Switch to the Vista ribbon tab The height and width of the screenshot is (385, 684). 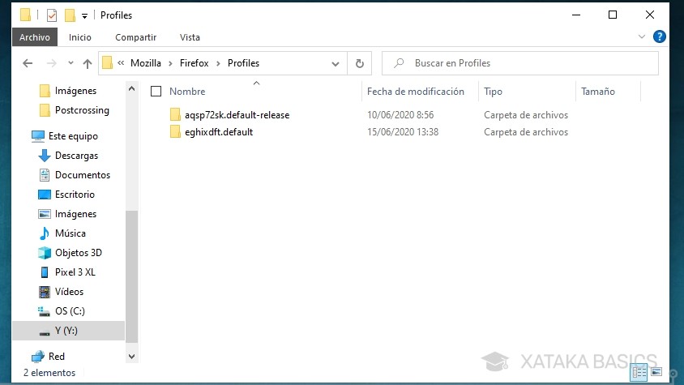tap(190, 37)
